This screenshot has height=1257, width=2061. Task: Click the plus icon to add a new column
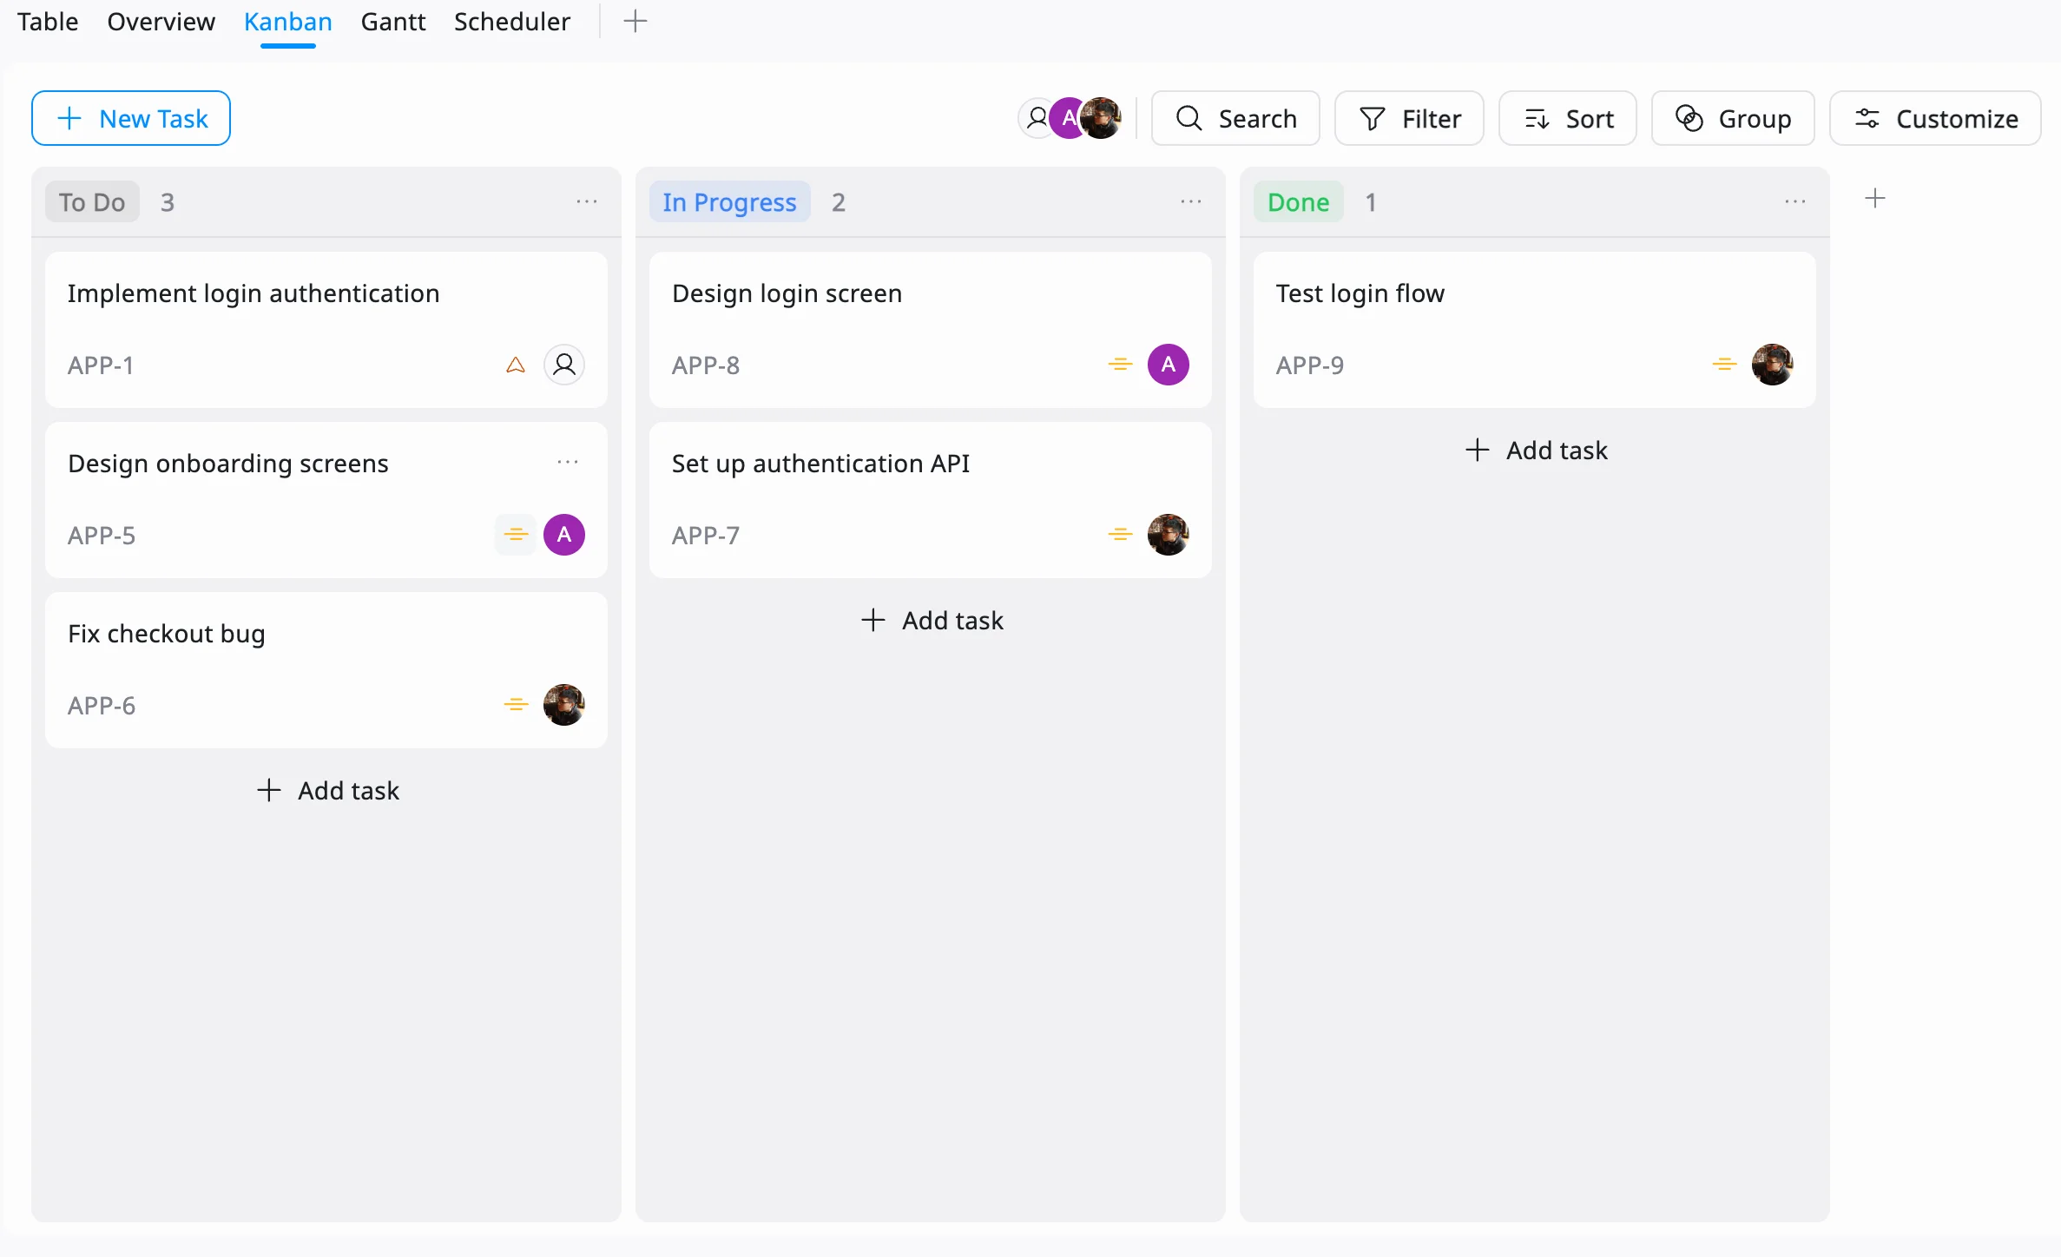[1875, 199]
